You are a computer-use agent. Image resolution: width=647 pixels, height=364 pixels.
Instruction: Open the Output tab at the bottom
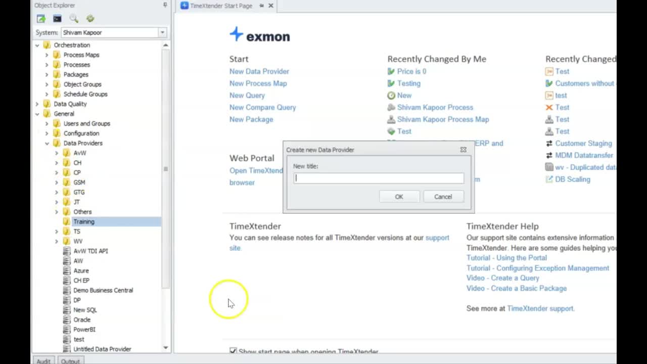[x=70, y=361]
